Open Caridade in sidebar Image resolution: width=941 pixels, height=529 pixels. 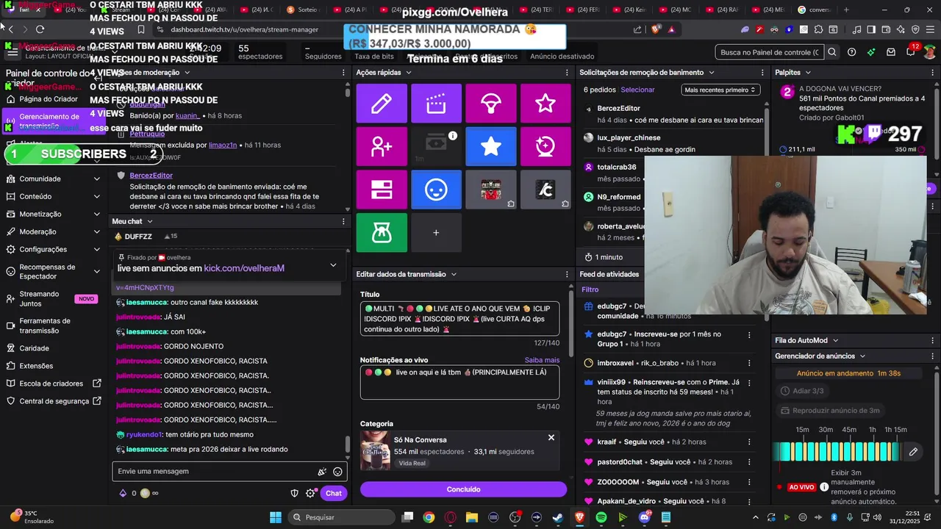click(35, 348)
